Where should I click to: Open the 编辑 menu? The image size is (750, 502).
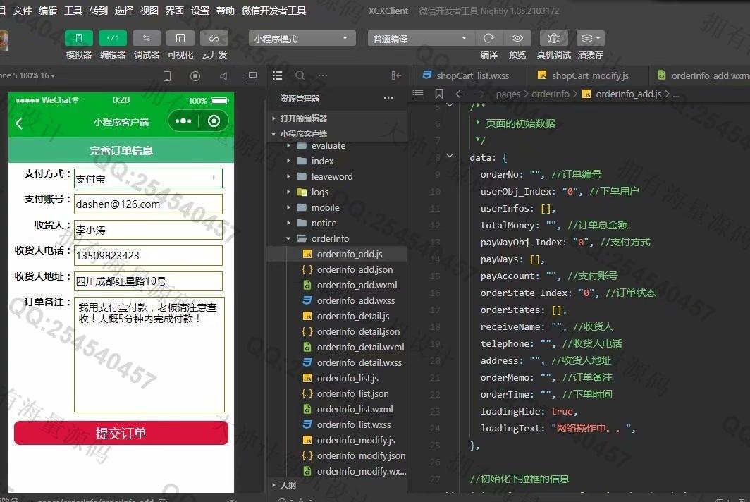tap(47, 11)
